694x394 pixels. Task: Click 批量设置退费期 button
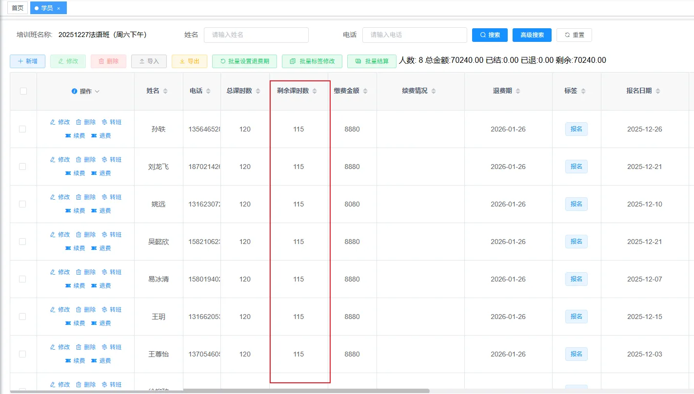tap(245, 61)
